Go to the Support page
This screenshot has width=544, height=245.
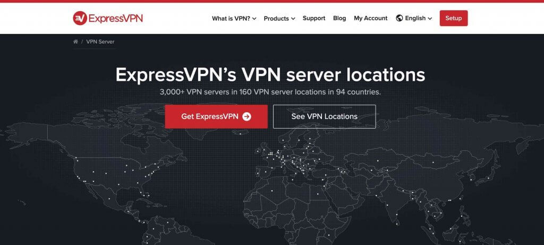pyautogui.click(x=314, y=18)
